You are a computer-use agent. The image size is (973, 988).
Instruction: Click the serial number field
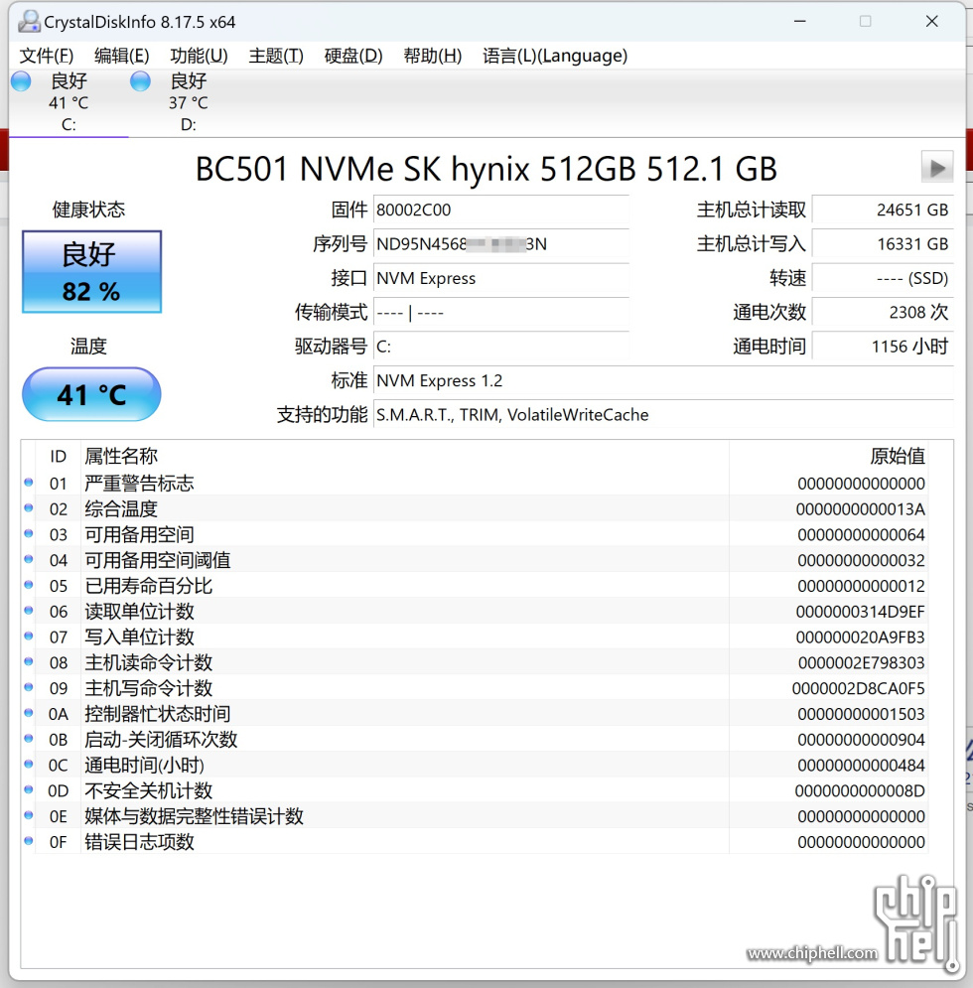[501, 244]
